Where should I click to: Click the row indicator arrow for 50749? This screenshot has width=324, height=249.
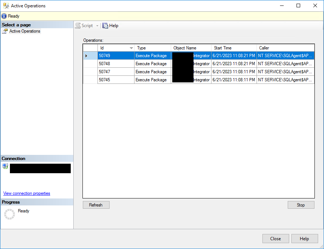(86, 56)
